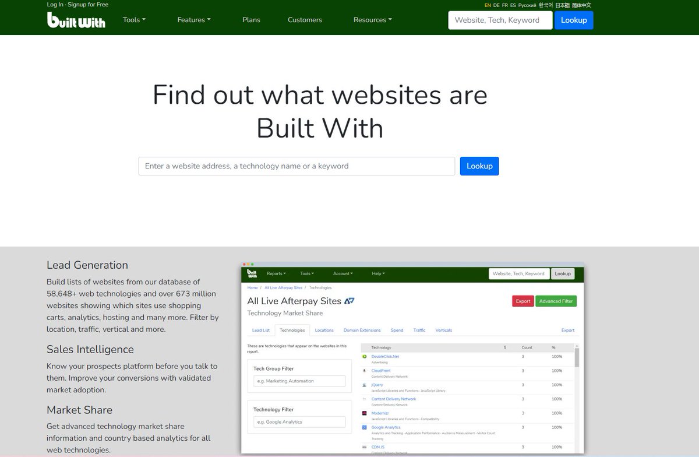Image resolution: width=699 pixels, height=457 pixels.
Task: Select the Technologies tab in preview
Action: pos(292,331)
